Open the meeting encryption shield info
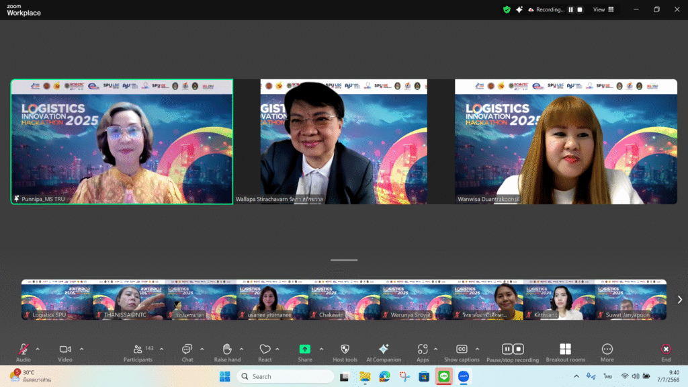Image resolution: width=688 pixels, height=387 pixels. (x=507, y=9)
